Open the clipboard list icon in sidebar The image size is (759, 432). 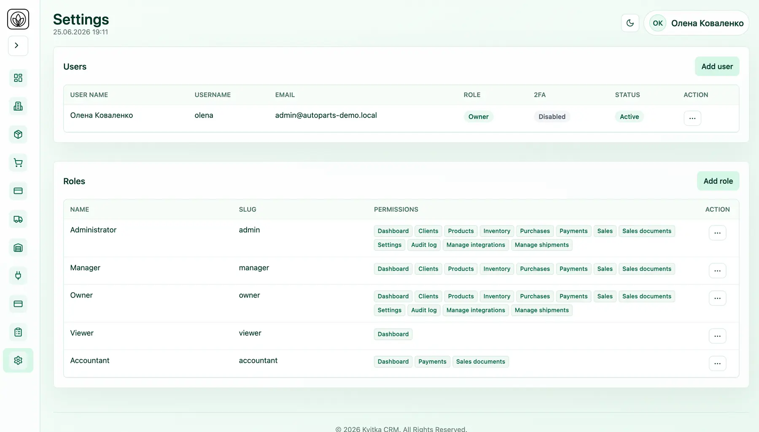point(18,332)
